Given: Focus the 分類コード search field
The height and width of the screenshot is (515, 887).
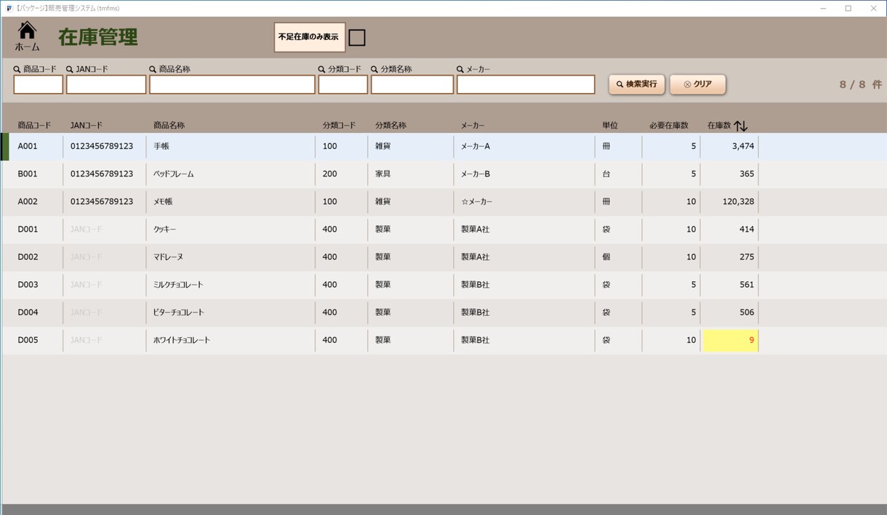Looking at the screenshot, I should (343, 84).
